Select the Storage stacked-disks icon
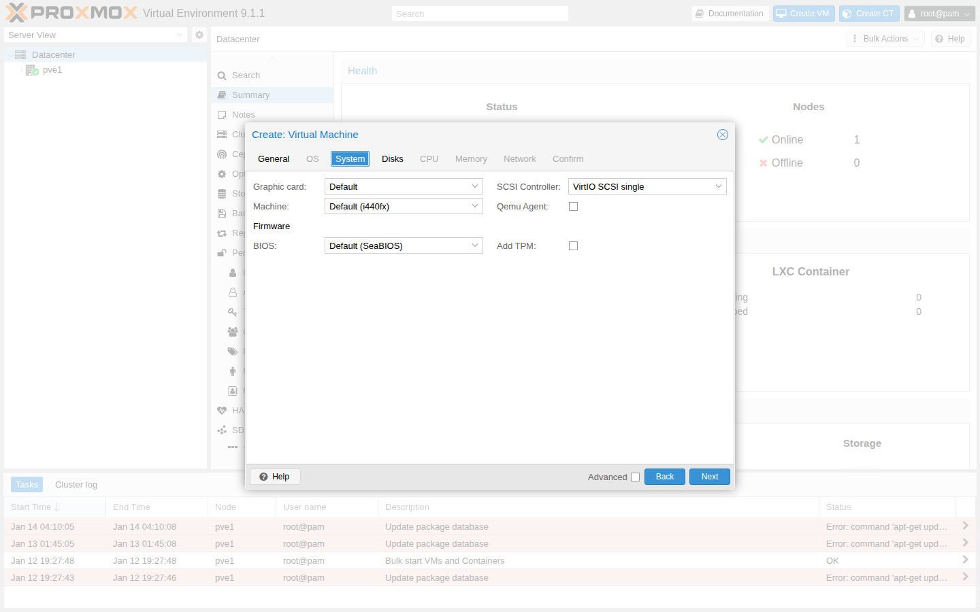The width and height of the screenshot is (980, 612). pyautogui.click(x=222, y=193)
